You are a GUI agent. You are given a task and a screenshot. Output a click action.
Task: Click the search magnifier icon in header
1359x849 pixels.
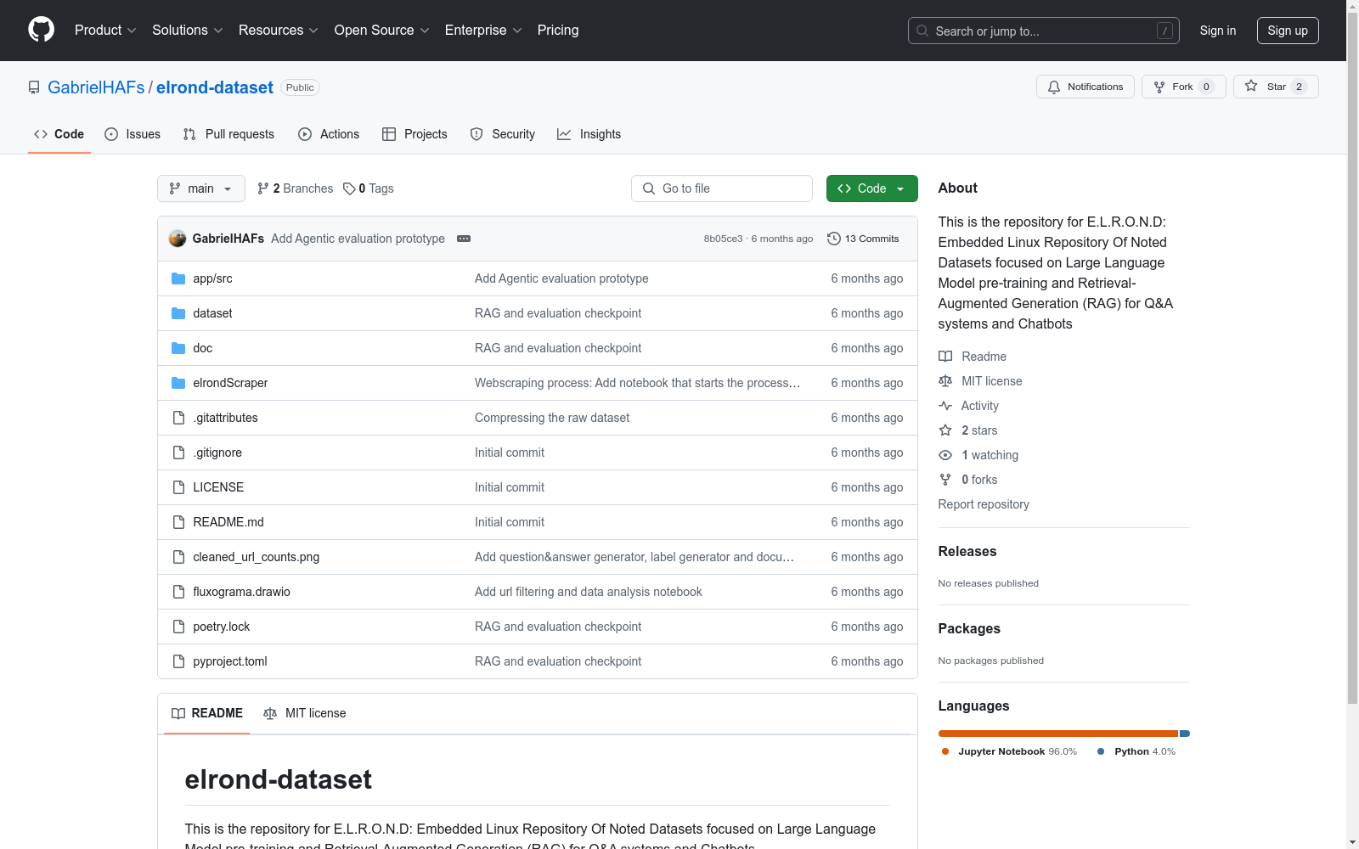(x=922, y=31)
